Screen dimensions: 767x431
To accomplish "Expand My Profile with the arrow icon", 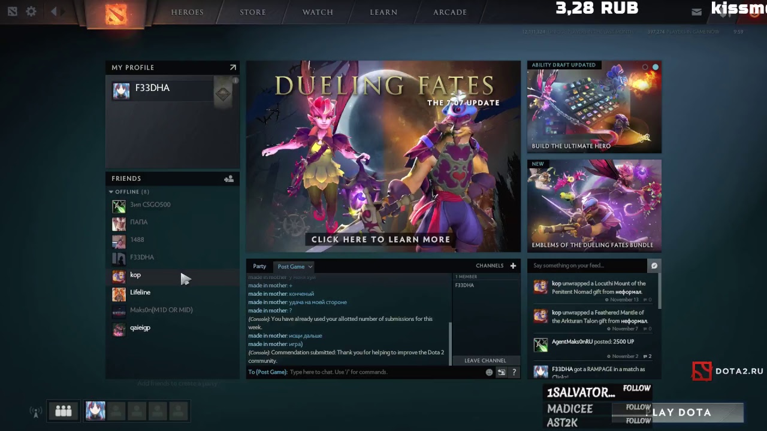I will coord(233,68).
